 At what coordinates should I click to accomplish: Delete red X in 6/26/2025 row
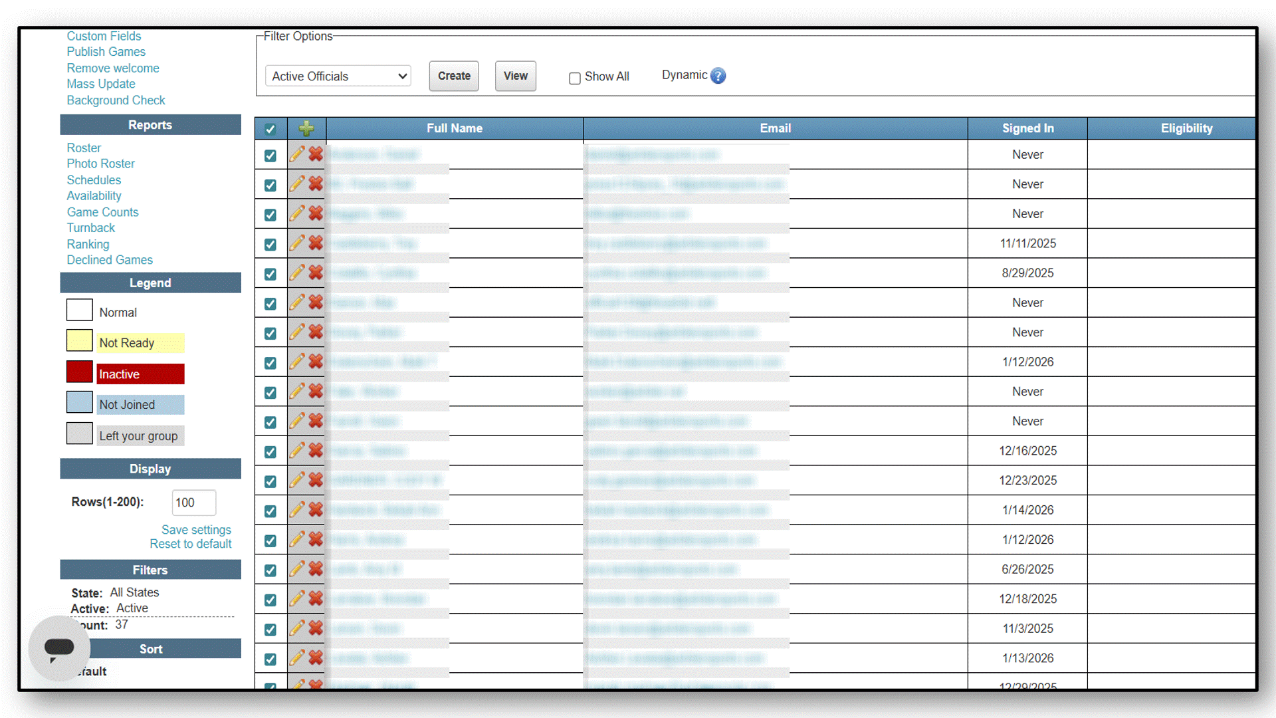pos(316,569)
